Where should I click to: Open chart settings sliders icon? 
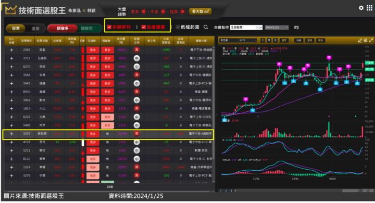click(365, 41)
